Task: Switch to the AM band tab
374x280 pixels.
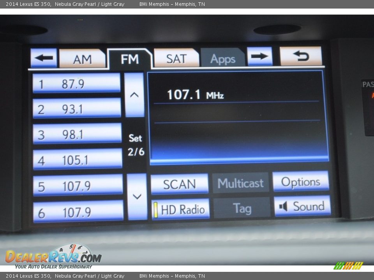Action: 83,59
